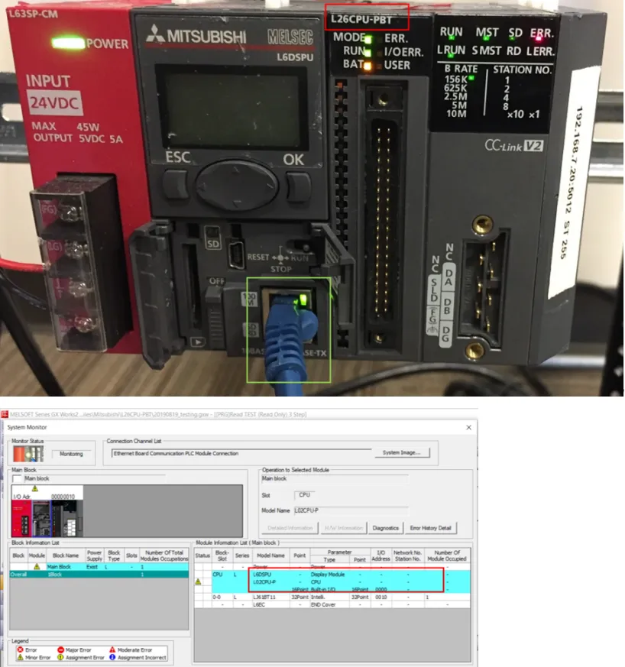Click the Block Name column header
Screen dimensions: 625x667
tap(66, 555)
